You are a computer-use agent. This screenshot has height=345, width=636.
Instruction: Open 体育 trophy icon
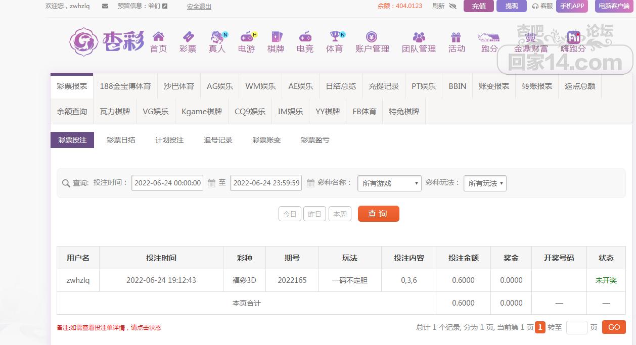pyautogui.click(x=335, y=37)
